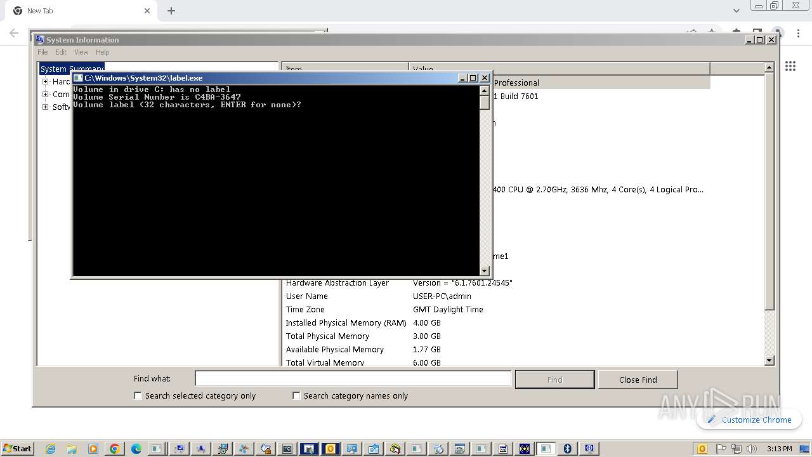Open the Start menu
This screenshot has width=812, height=457.
(x=17, y=448)
